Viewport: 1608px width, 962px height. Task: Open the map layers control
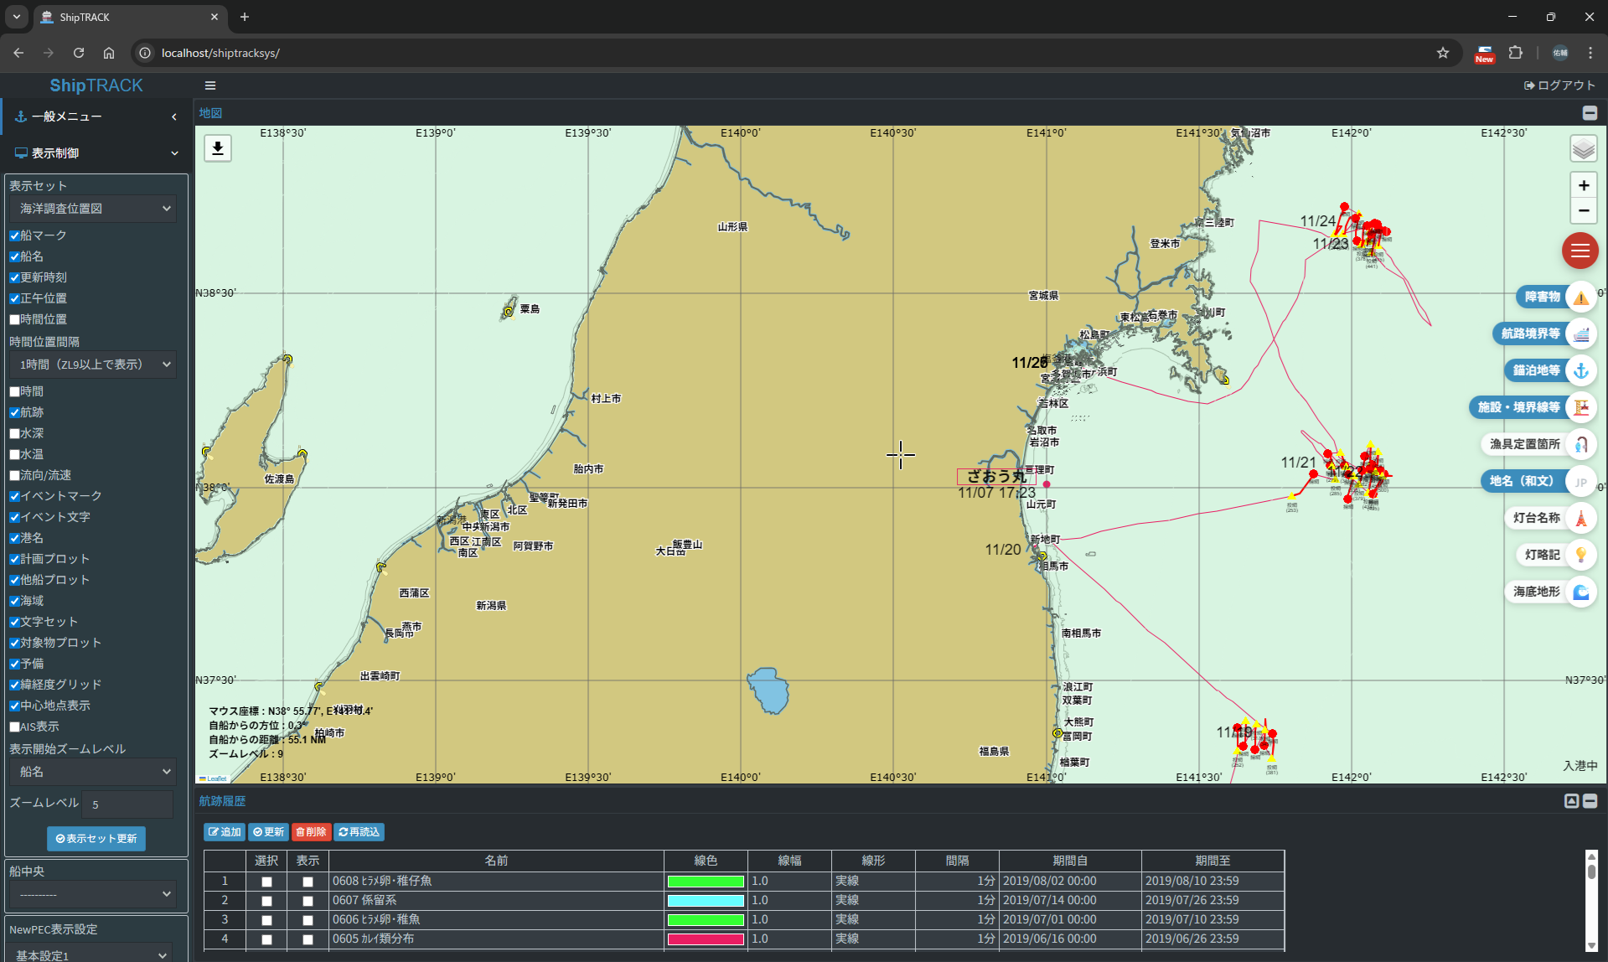click(1583, 149)
